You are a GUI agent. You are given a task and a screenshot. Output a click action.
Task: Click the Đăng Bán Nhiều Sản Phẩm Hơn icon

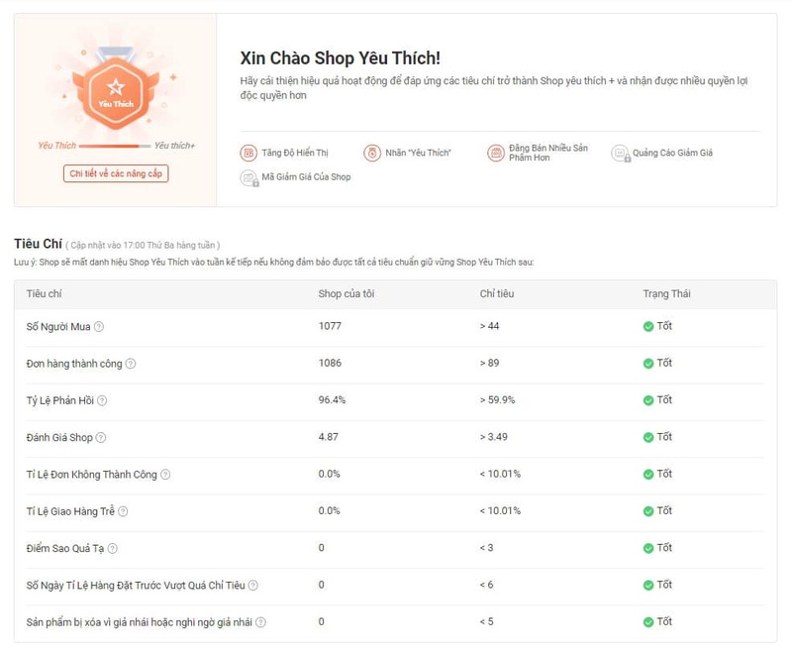tap(496, 153)
